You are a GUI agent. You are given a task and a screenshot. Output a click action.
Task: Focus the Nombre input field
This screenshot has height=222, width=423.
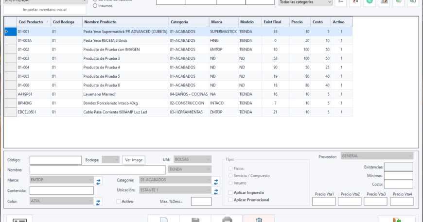[97, 170]
